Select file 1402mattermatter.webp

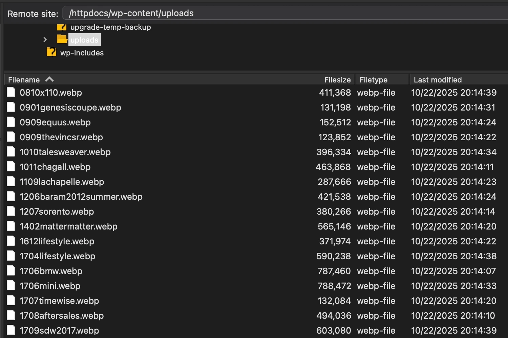coord(68,226)
